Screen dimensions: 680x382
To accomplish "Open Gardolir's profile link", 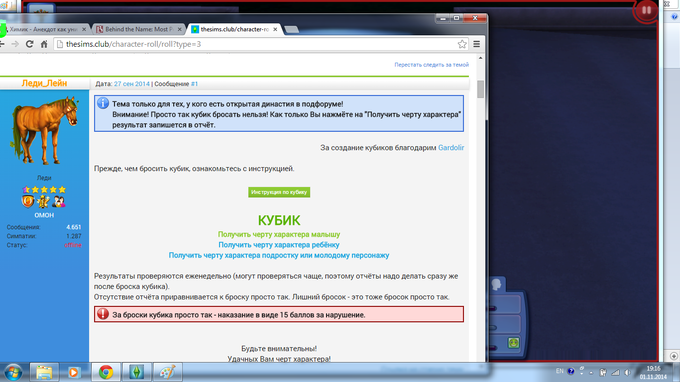I will pos(451,148).
